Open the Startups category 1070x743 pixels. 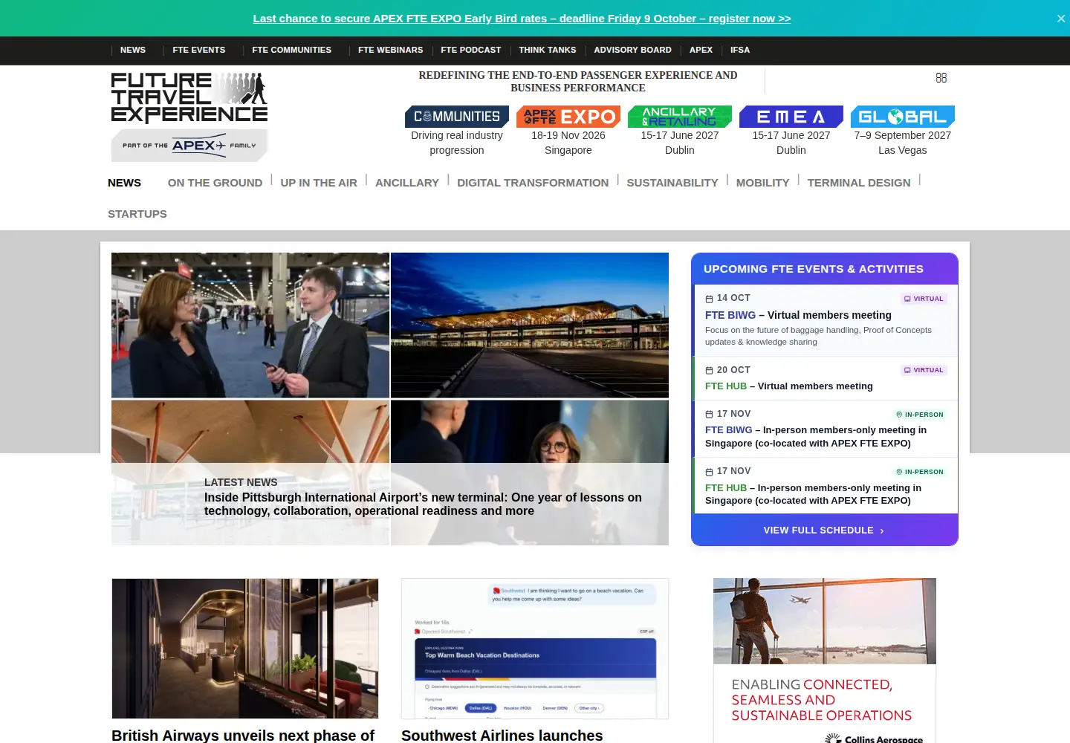(137, 214)
